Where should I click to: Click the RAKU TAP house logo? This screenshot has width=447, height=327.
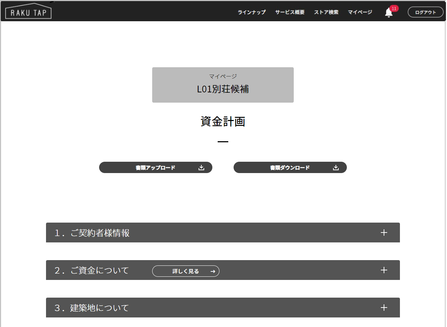(28, 11)
